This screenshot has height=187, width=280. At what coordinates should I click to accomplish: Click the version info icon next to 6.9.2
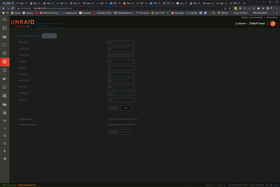click(28, 26)
